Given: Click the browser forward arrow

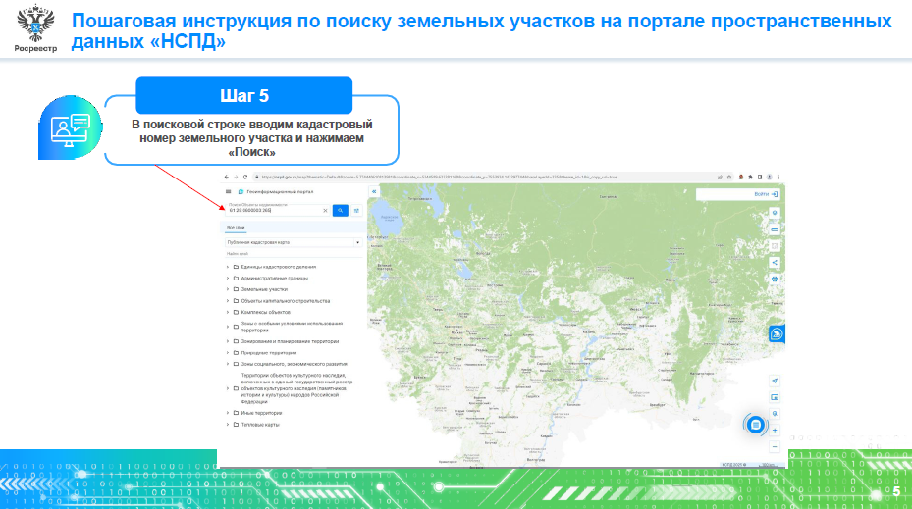Looking at the screenshot, I should point(236,177).
